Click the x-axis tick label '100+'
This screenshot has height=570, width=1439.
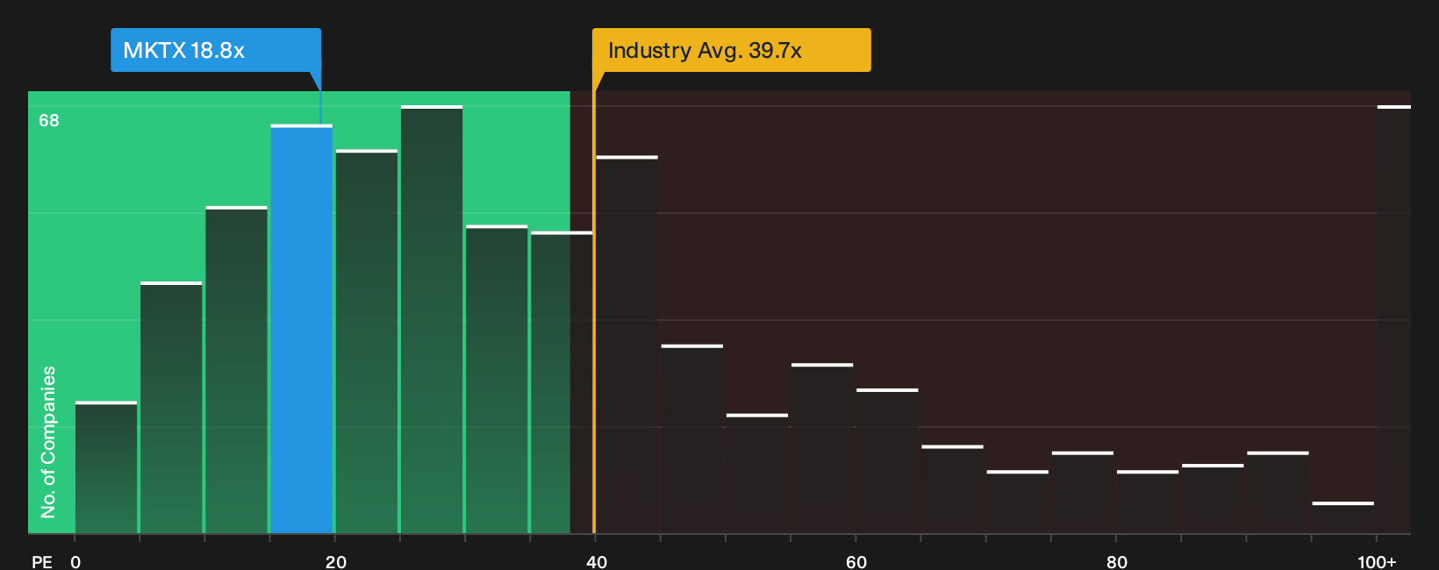[1377, 561]
